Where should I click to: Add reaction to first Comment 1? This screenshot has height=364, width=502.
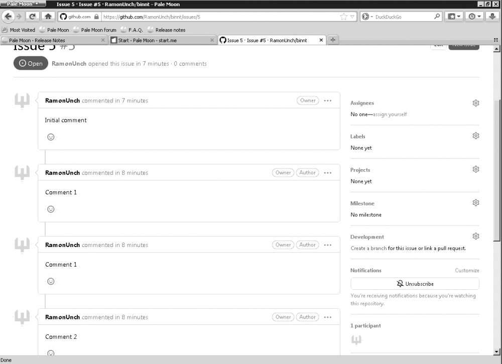coord(51,209)
